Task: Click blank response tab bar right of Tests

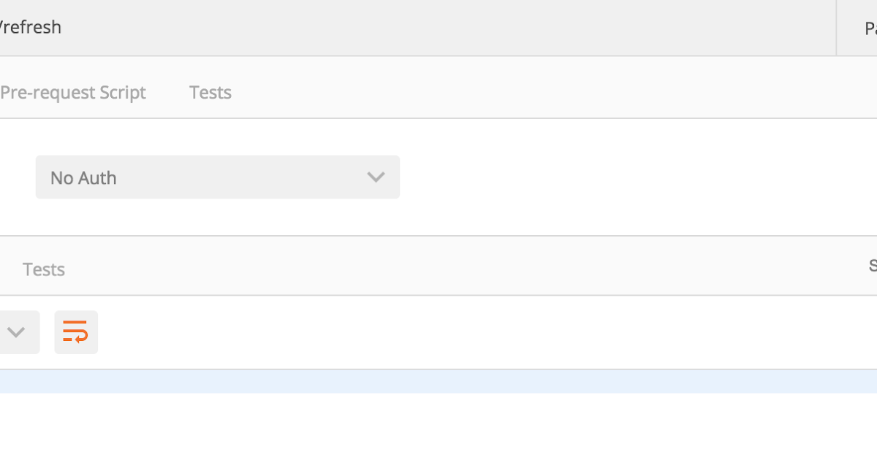Action: click(x=438, y=269)
